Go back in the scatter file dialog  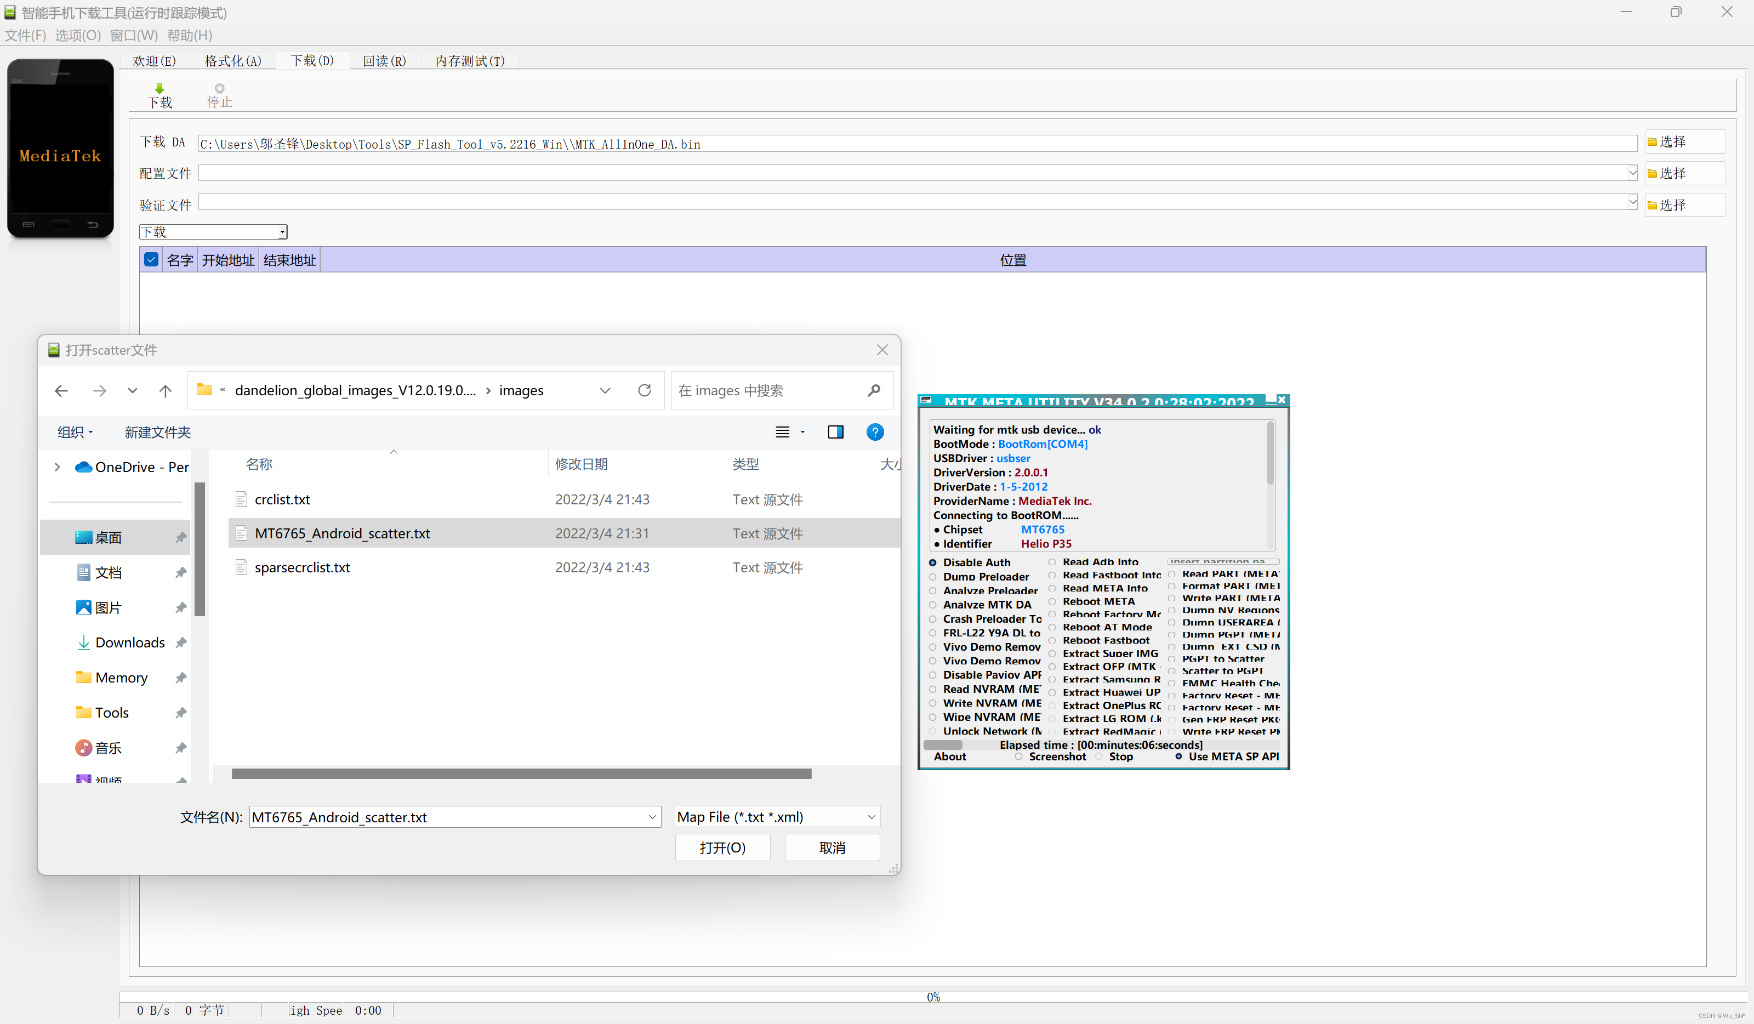[x=61, y=390]
